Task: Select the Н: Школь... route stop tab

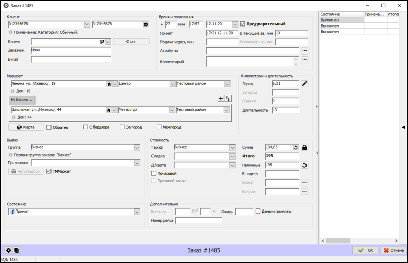Action: tap(22, 99)
